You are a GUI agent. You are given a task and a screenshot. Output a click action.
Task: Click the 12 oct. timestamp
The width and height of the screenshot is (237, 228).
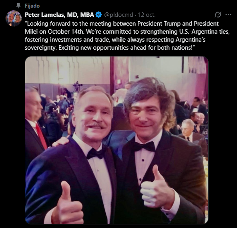(x=147, y=15)
